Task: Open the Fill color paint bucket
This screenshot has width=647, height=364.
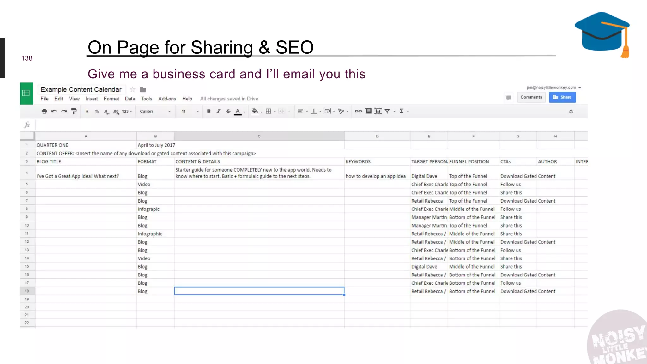Action: (257, 111)
